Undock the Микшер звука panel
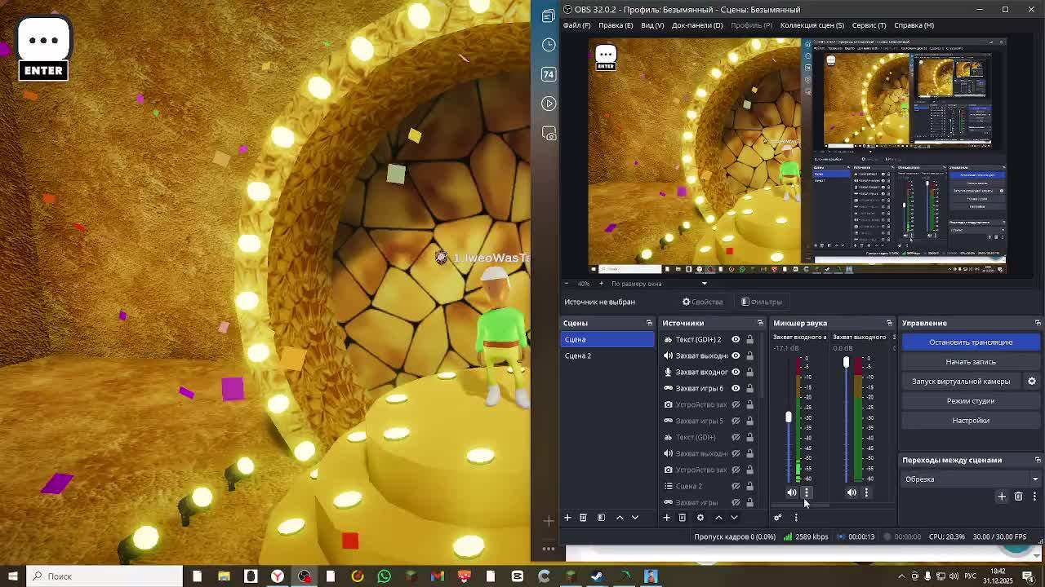 (x=889, y=323)
